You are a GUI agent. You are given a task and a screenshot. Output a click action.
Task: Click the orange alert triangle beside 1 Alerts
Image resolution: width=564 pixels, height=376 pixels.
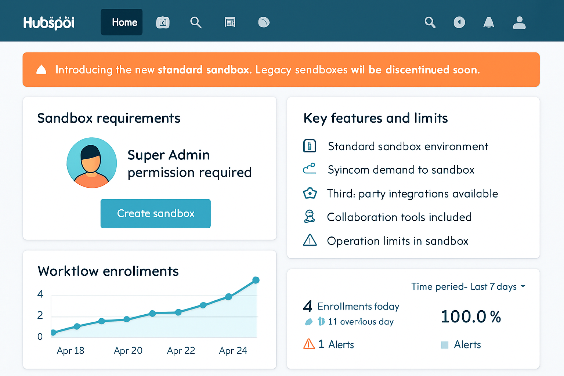click(309, 344)
